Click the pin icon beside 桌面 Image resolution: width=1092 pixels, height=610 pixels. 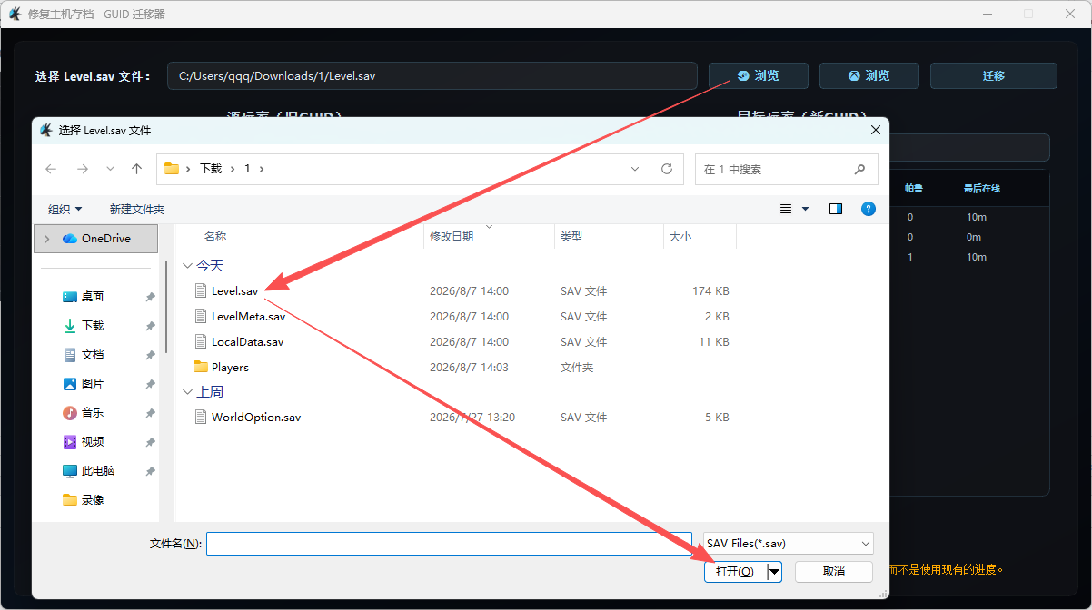[x=150, y=297]
